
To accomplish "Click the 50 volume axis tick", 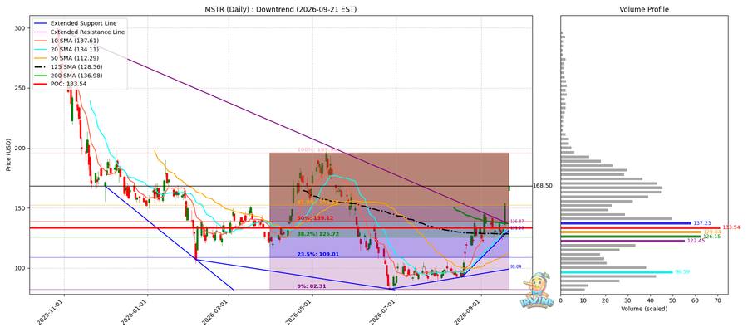I will pyautogui.click(x=672, y=300).
